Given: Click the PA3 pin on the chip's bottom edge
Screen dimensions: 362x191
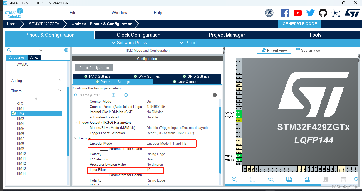Looking at the screenshot, I should (x=245, y=169).
